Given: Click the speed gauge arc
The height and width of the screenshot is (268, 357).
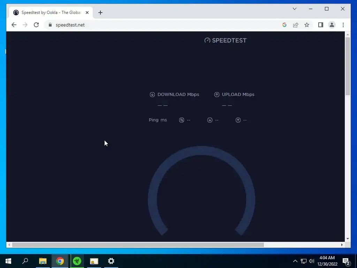Looking at the screenshot, I should (x=202, y=151).
